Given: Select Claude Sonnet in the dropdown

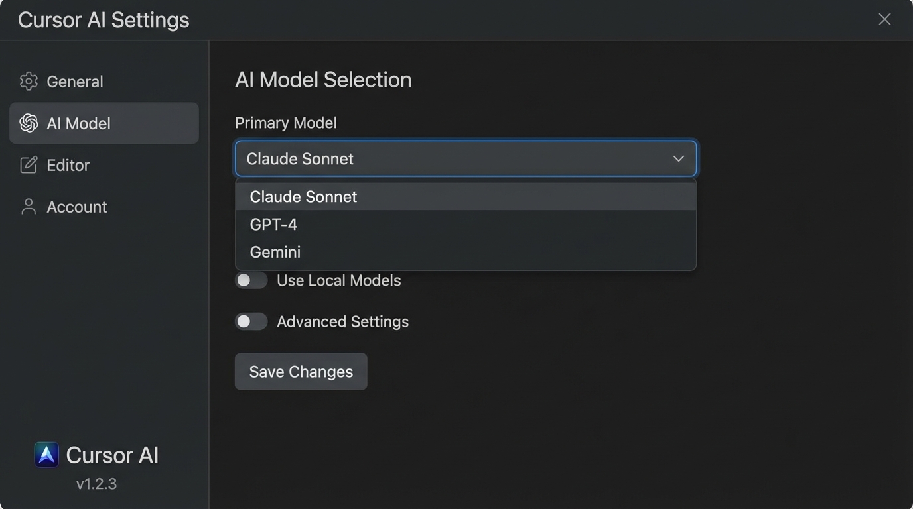Looking at the screenshot, I should point(303,196).
